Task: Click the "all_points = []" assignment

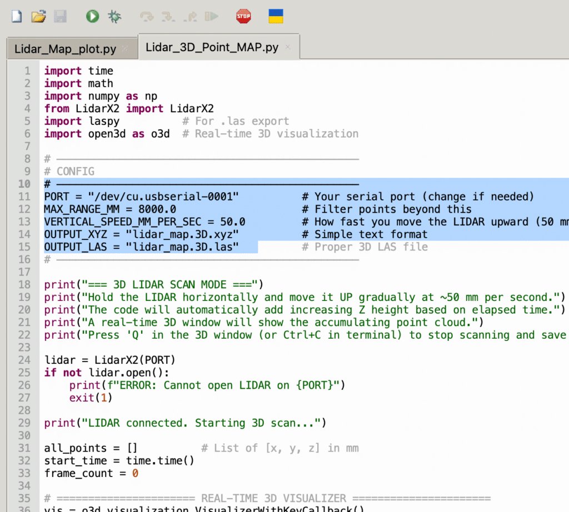Action: pos(91,448)
